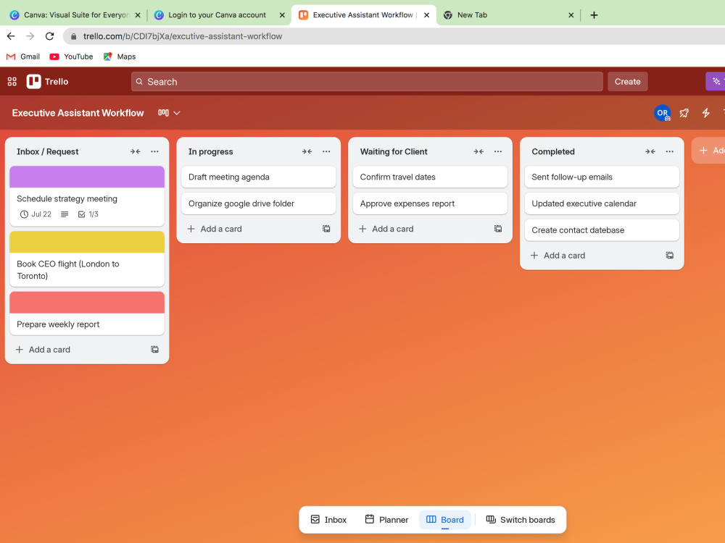Create from template in Waiting for Client list
The width and height of the screenshot is (725, 543).
click(498, 229)
